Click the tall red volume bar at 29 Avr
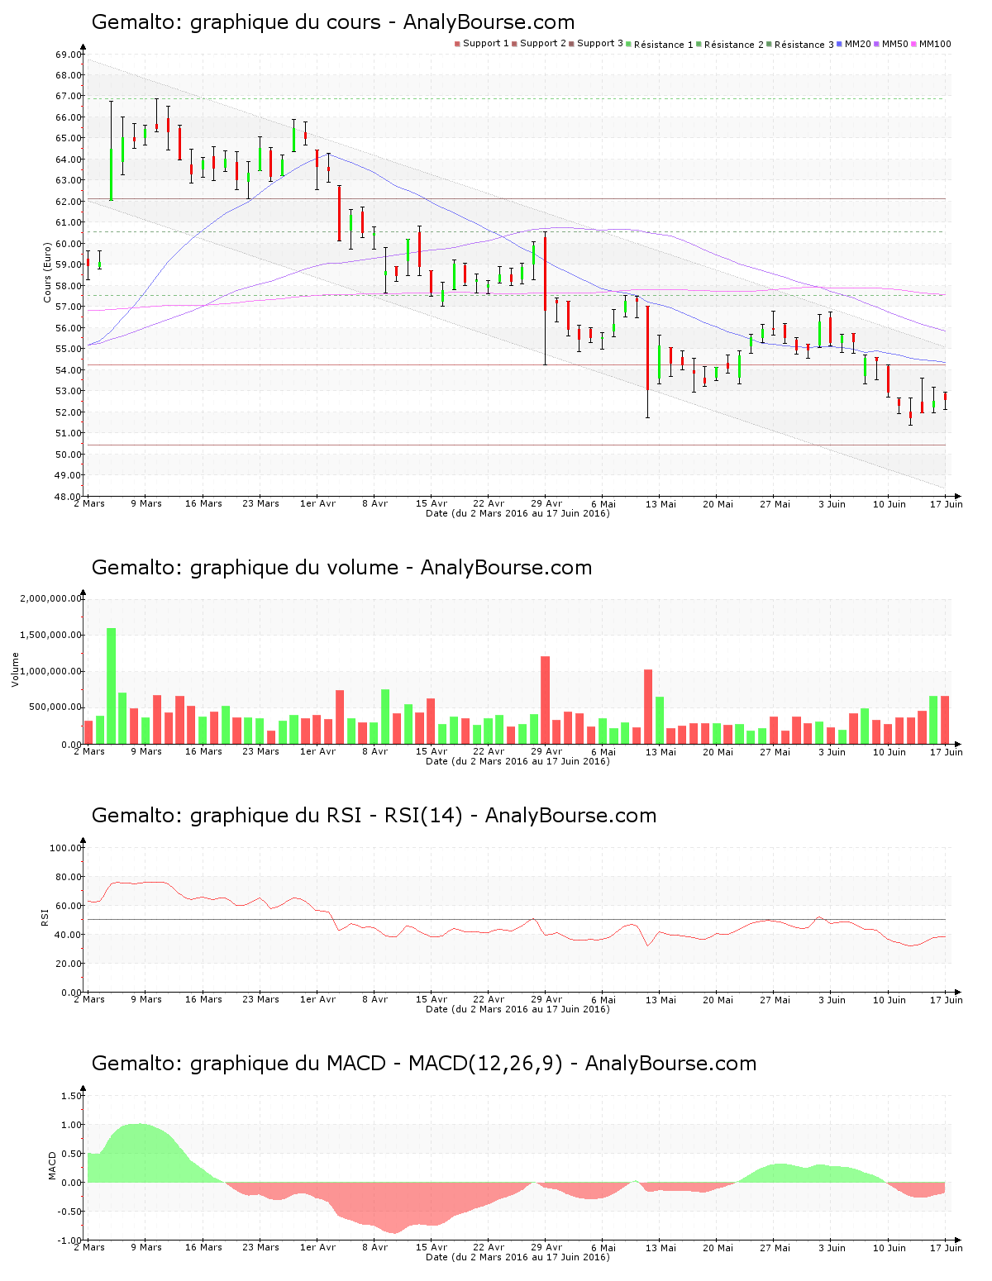The image size is (992, 1281). click(x=545, y=700)
